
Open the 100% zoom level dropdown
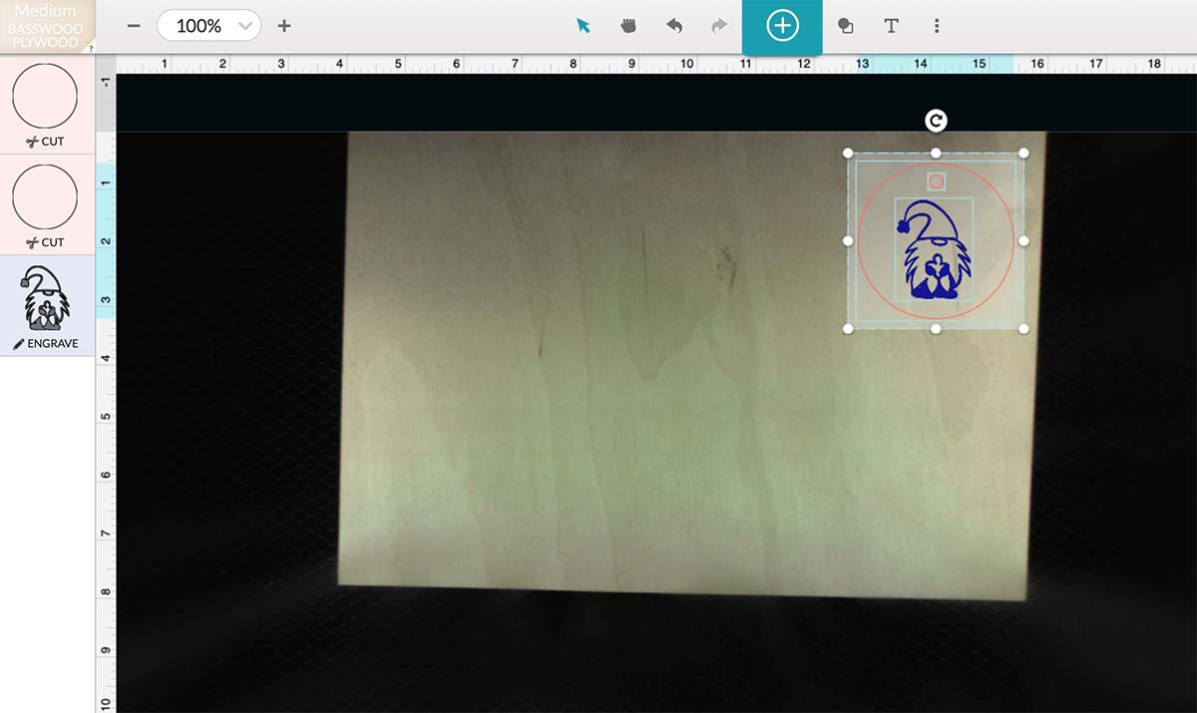[x=209, y=26]
